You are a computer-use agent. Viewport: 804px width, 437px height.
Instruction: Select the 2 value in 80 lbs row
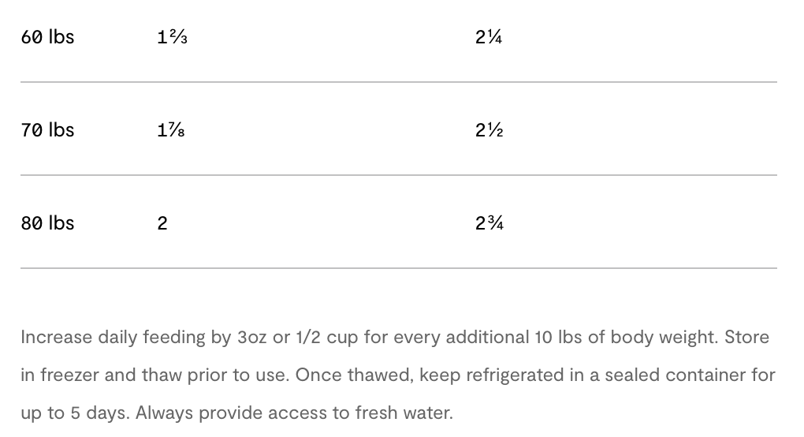pos(162,223)
